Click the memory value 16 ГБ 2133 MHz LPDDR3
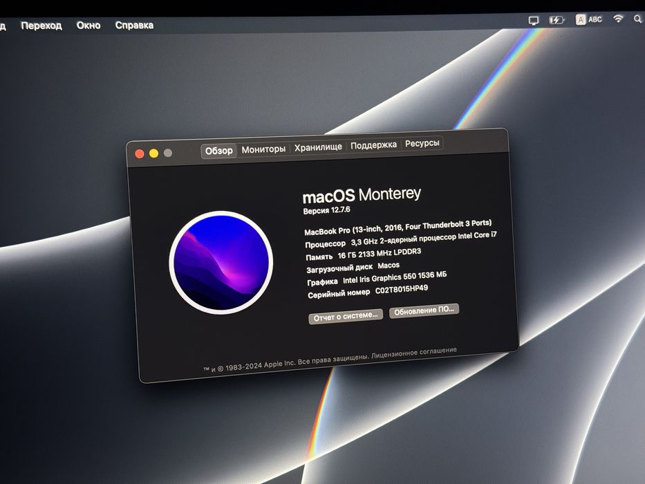 pyautogui.click(x=380, y=254)
